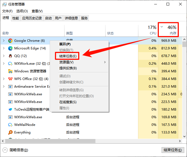Click the vertical scrollbar up arrow
The image size is (187, 157).
pyautogui.click(x=184, y=39)
